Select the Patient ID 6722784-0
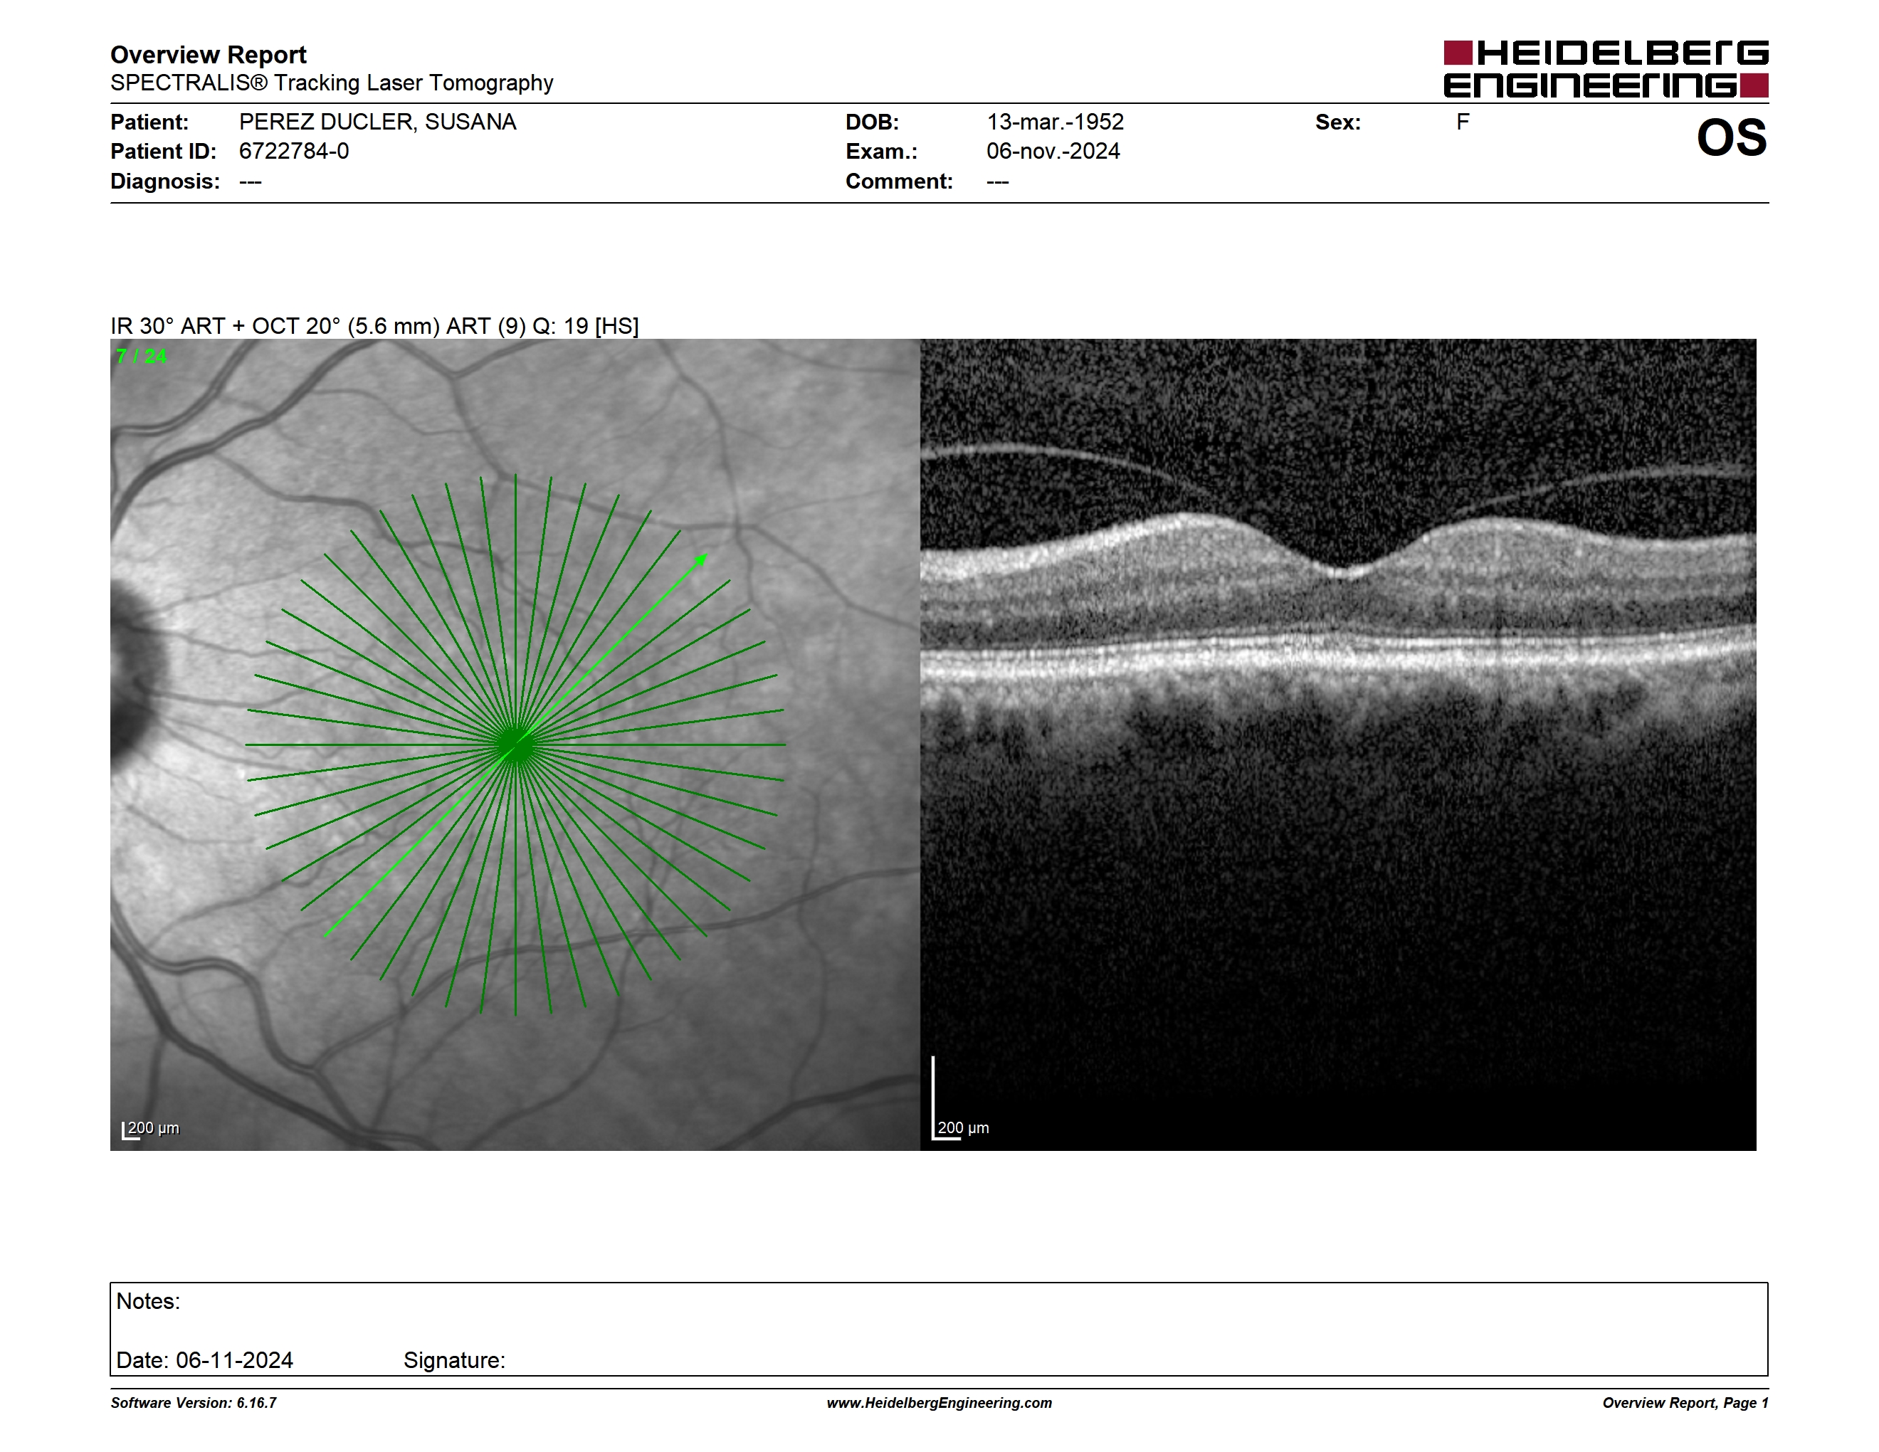This screenshot has width=1879, height=1452. point(293,152)
